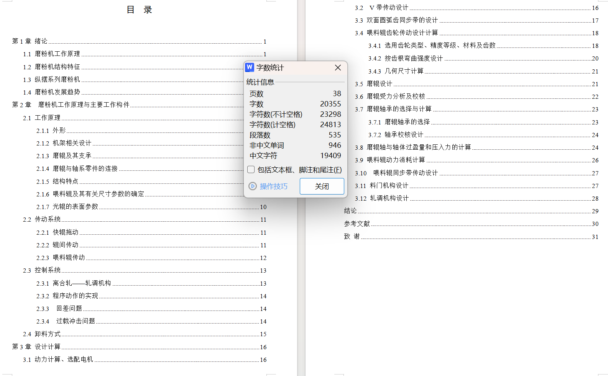Open 3.7.1 磨辊轴承的选择
The image size is (608, 376).
pos(483,122)
